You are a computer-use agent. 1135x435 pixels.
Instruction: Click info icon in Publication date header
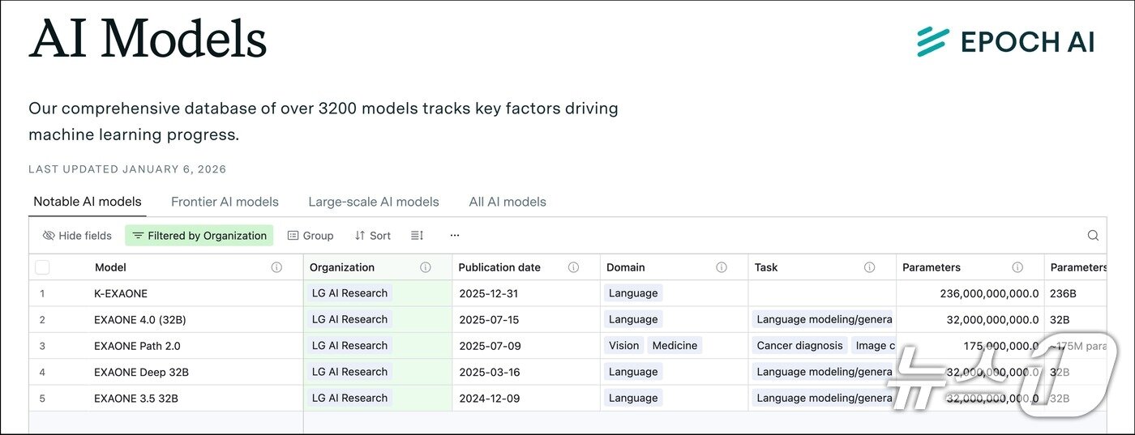coord(573,267)
